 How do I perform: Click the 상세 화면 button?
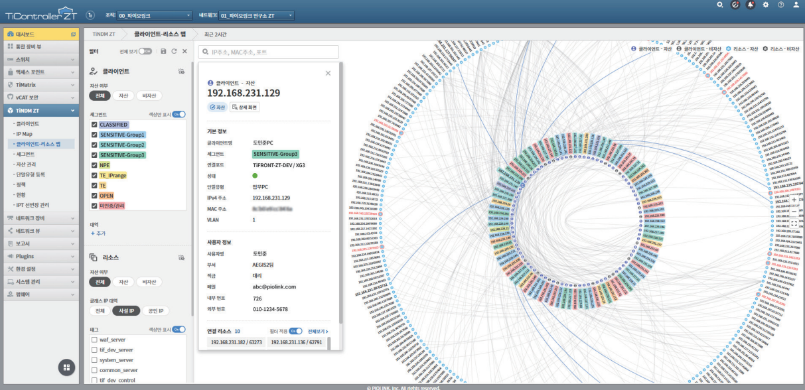[244, 107]
